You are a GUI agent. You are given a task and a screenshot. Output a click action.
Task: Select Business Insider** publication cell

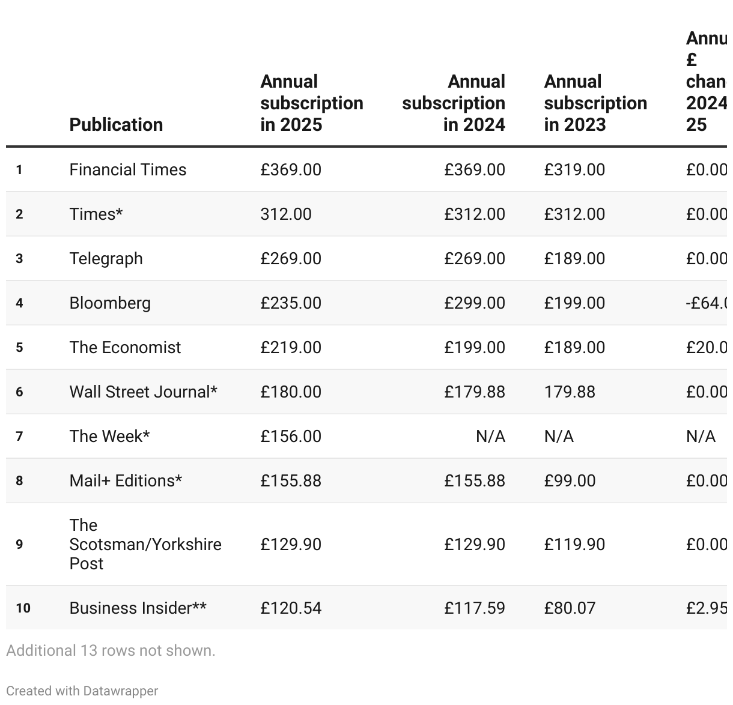click(x=138, y=608)
